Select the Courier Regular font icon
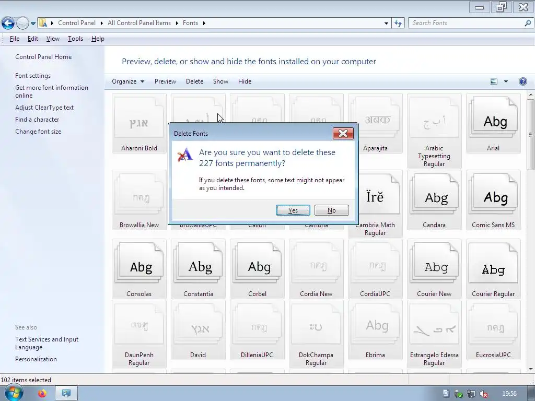Screen dimensions: 535x401 tap(493, 269)
